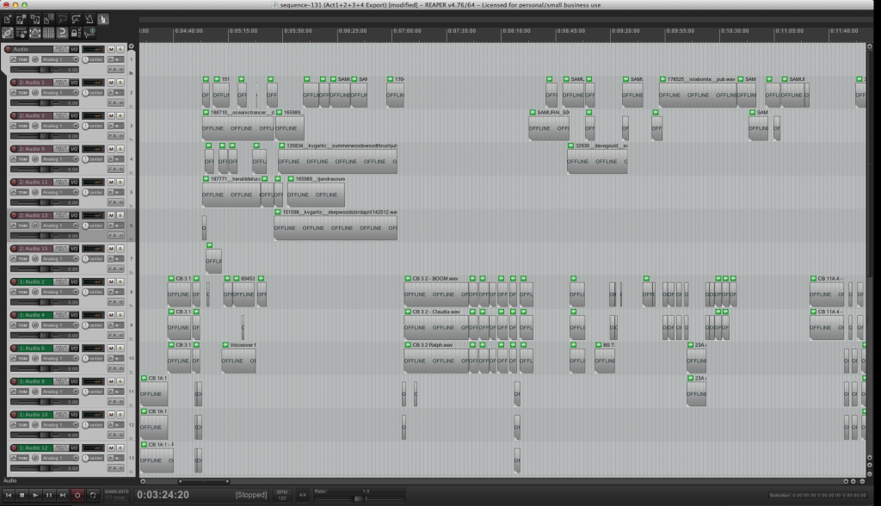This screenshot has width=881, height=506.
Task: Click the Go to end transport button
Action: 62,495
